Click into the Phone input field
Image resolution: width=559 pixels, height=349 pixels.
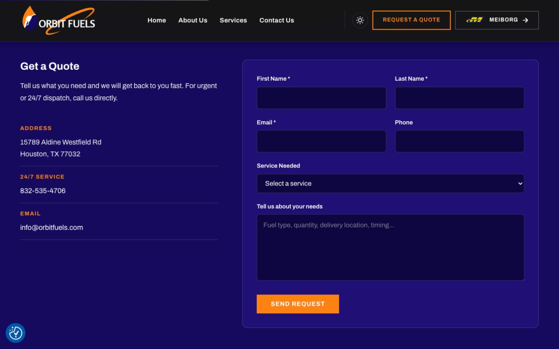(459, 141)
